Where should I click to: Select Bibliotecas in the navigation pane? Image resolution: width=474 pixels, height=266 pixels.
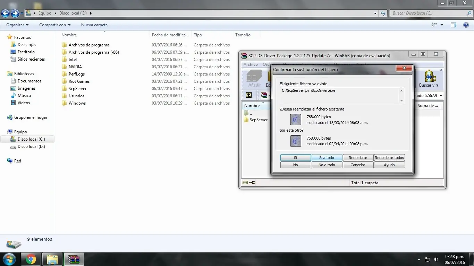click(x=24, y=74)
